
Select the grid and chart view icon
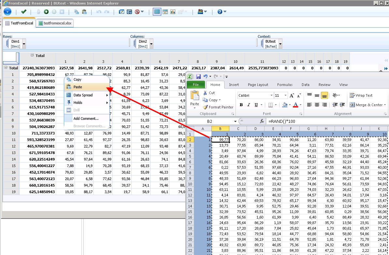(165, 12)
